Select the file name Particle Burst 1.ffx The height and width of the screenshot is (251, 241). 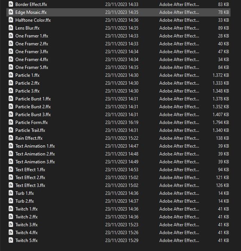pyautogui.click(x=33, y=99)
